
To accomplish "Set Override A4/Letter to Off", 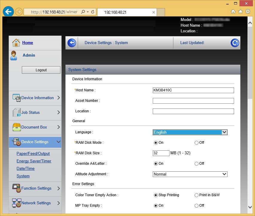I will tap(196, 164).
